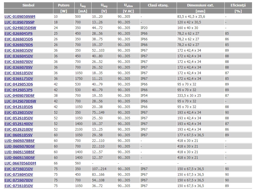
Task: Click the output current value 1750
Action: (79, 79)
